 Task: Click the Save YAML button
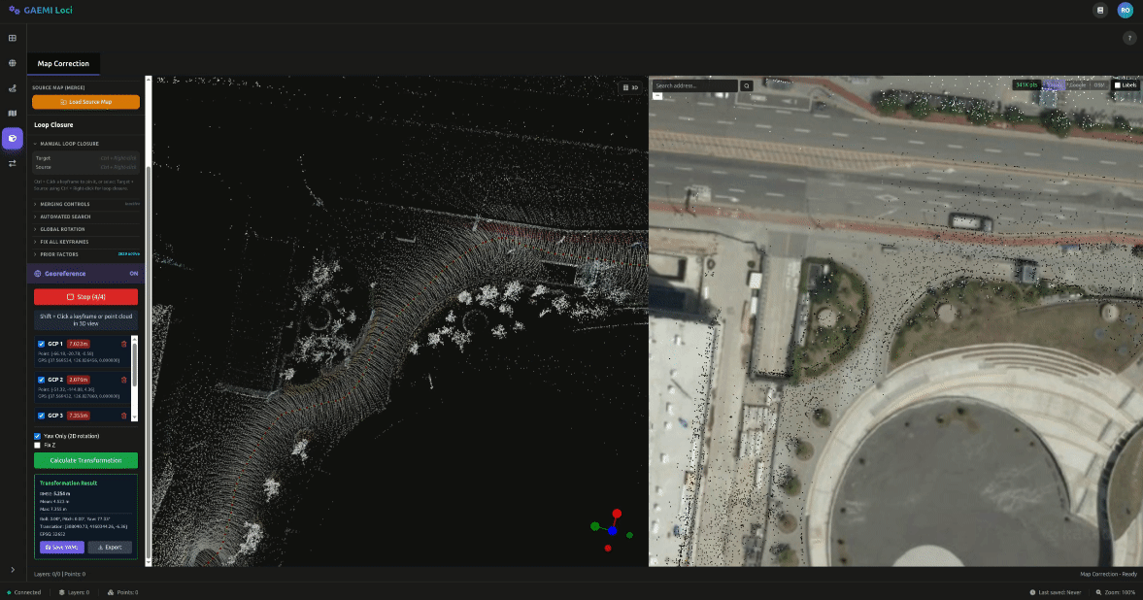pyautogui.click(x=61, y=548)
